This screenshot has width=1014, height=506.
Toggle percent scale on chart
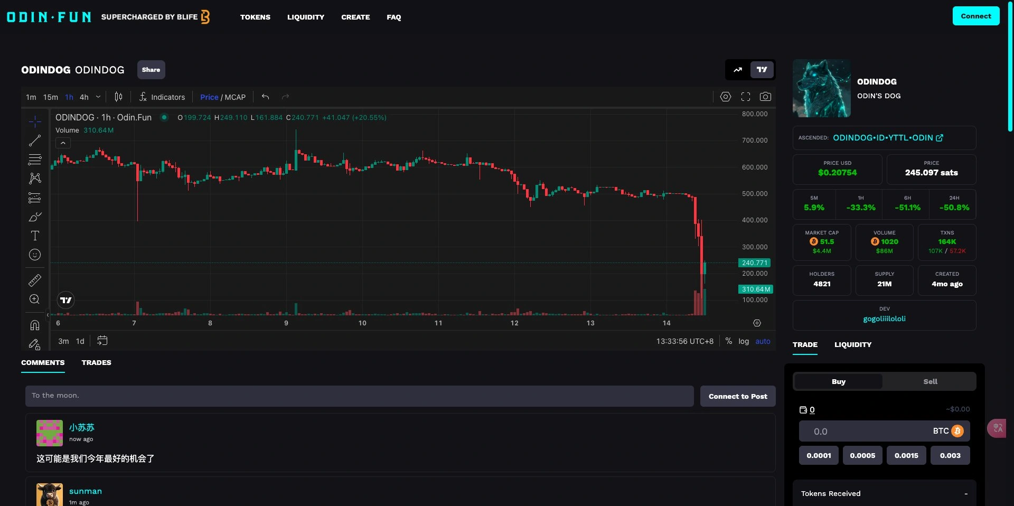pos(729,341)
